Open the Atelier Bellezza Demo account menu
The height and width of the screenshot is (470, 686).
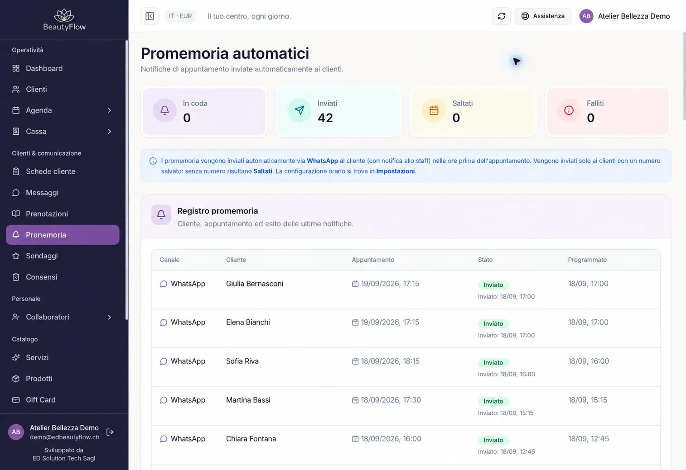pyautogui.click(x=625, y=16)
